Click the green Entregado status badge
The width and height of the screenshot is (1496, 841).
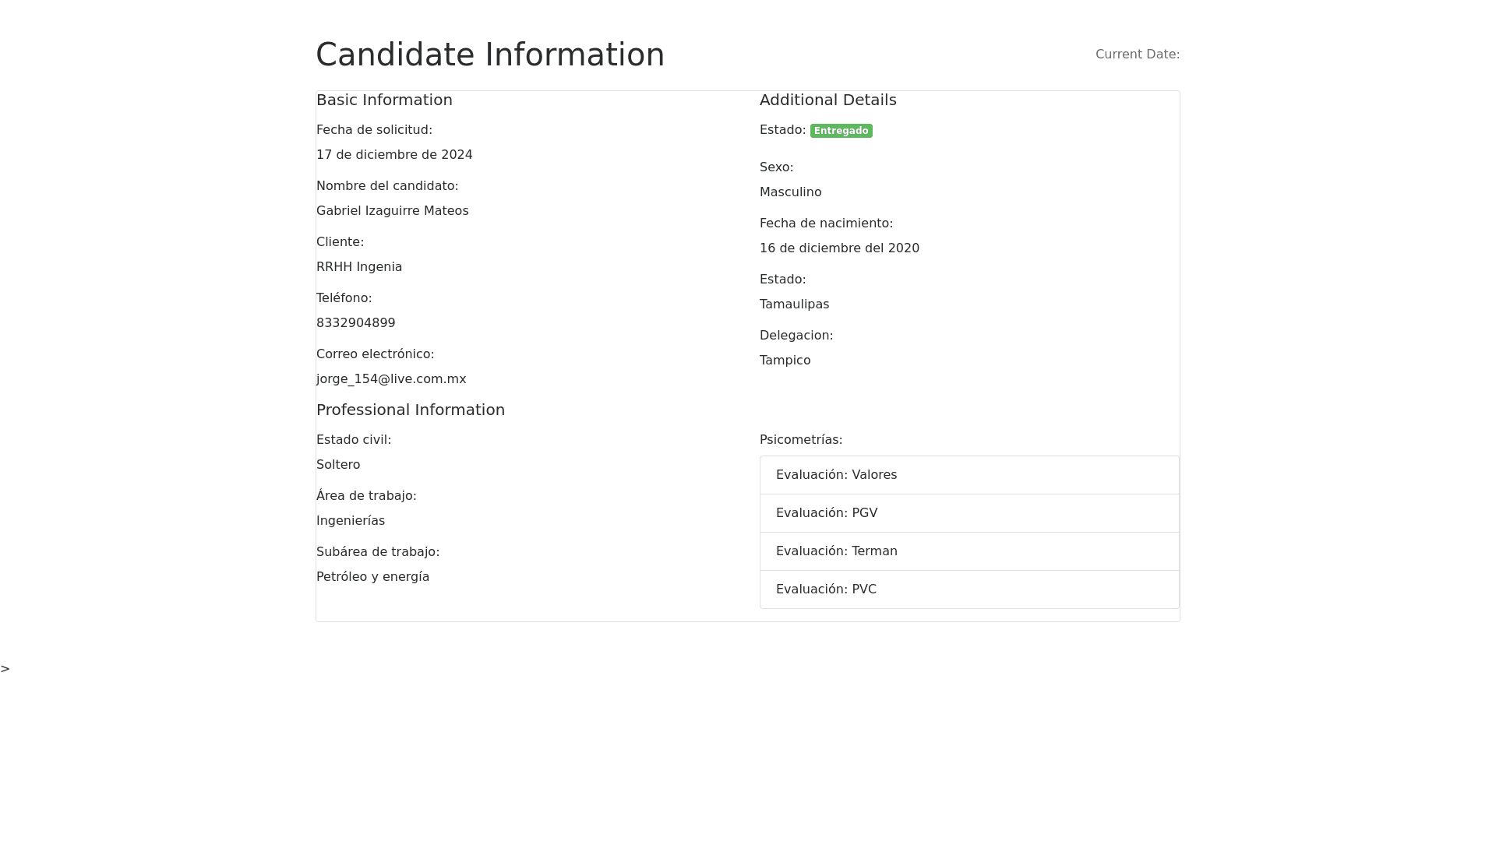coord(841,131)
